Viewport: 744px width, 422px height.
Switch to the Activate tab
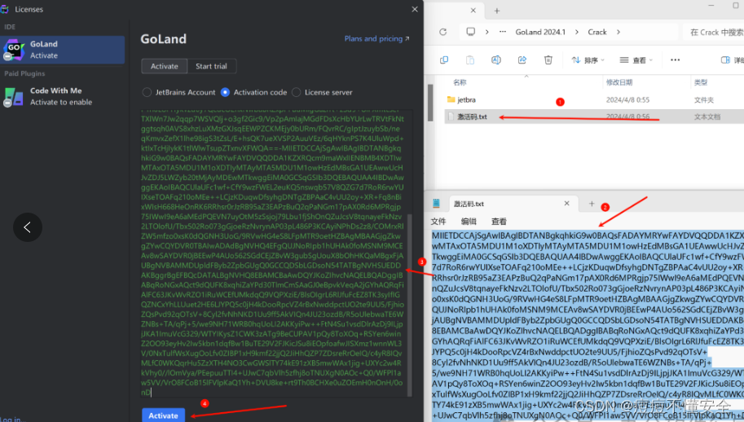(x=164, y=66)
